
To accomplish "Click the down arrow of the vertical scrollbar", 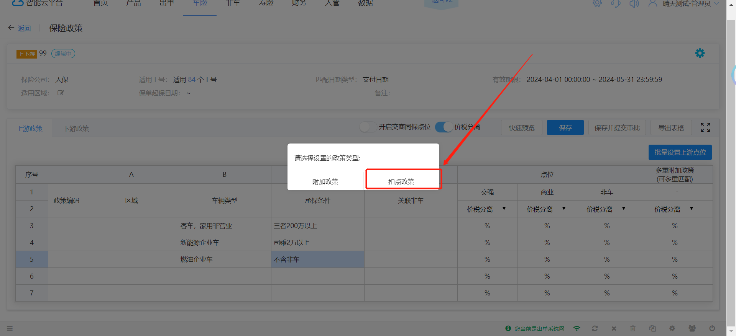I will pyautogui.click(x=731, y=331).
